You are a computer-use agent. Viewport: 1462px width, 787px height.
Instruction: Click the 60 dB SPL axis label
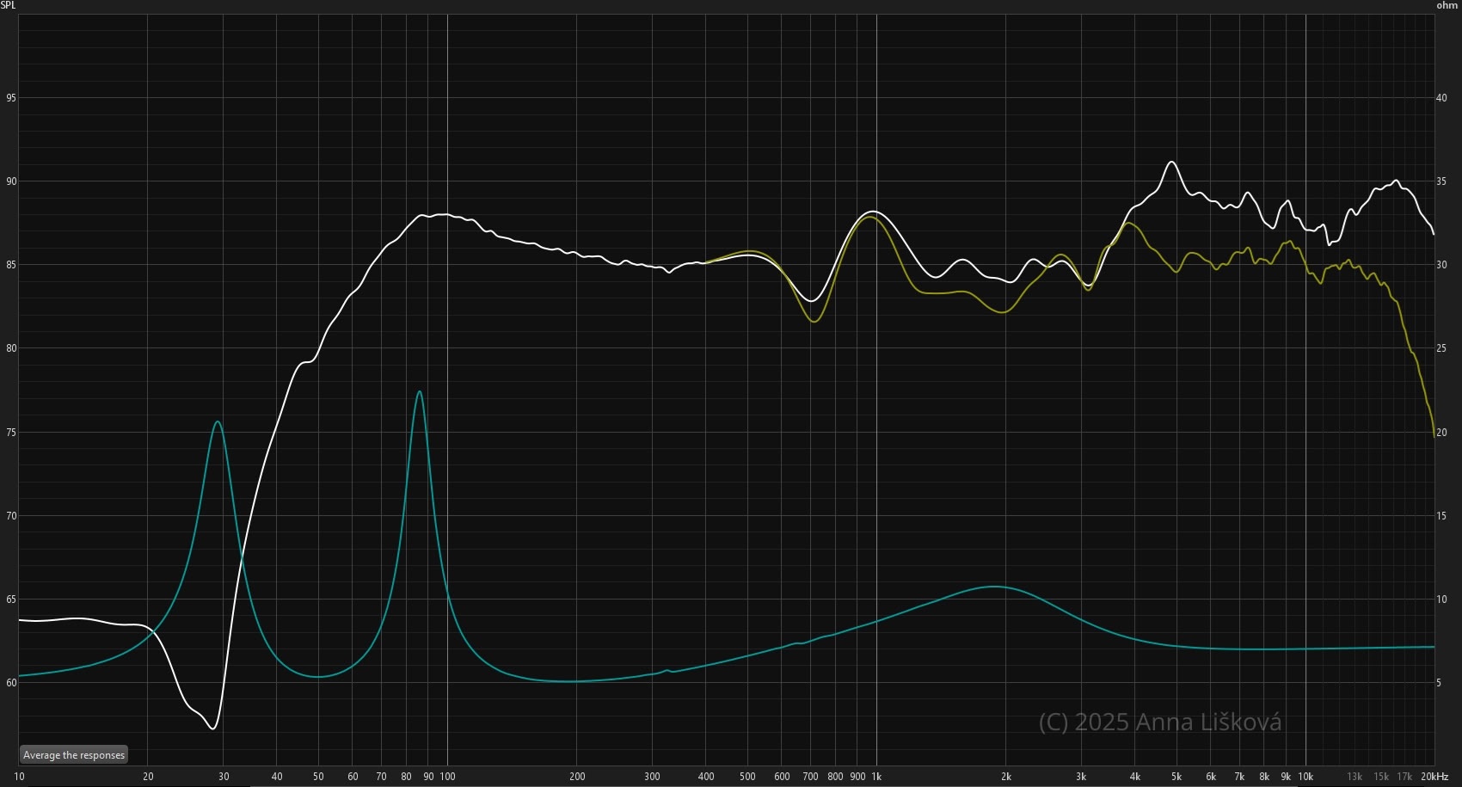[x=11, y=683]
